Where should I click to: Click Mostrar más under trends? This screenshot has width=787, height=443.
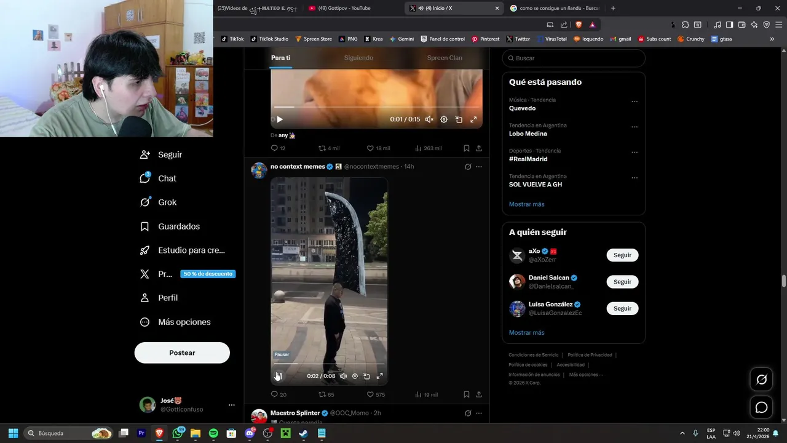[526, 204]
